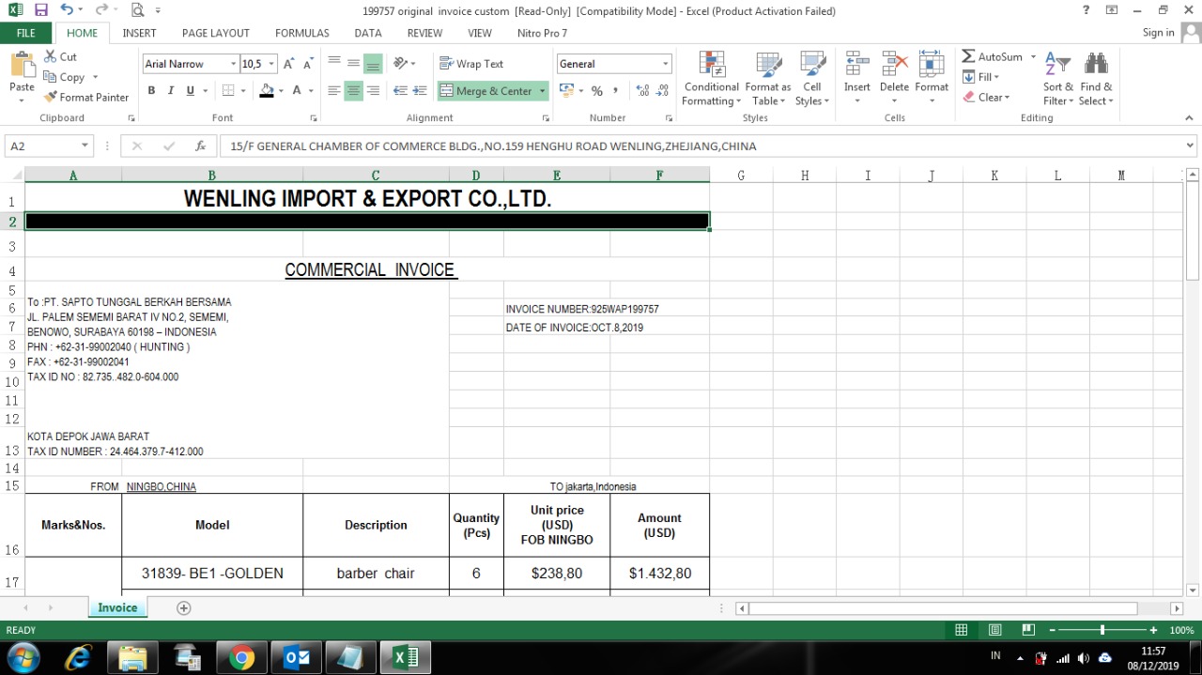Click the Borders icon in Font group
Image resolution: width=1202 pixels, height=675 pixels.
pos(227,91)
